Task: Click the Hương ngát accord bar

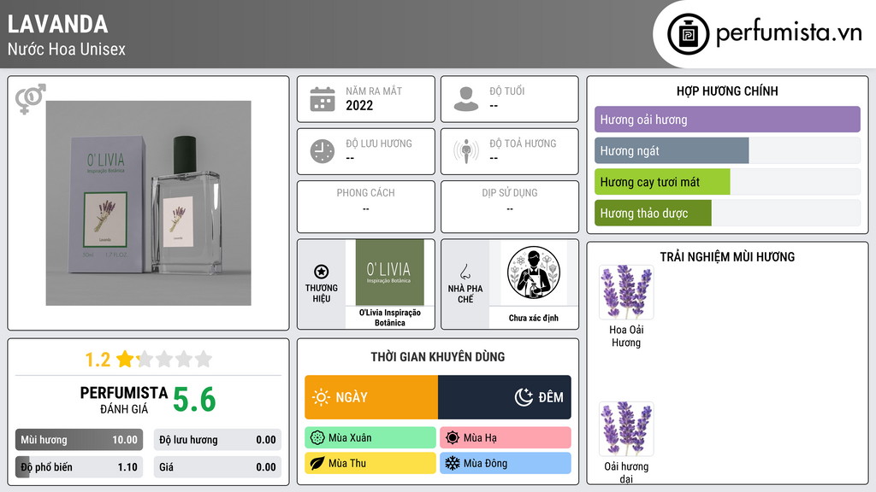Action: click(727, 150)
